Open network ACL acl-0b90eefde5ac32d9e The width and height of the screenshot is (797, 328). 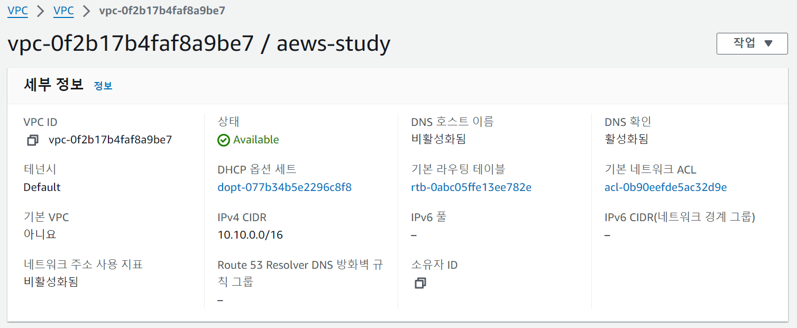pos(666,187)
